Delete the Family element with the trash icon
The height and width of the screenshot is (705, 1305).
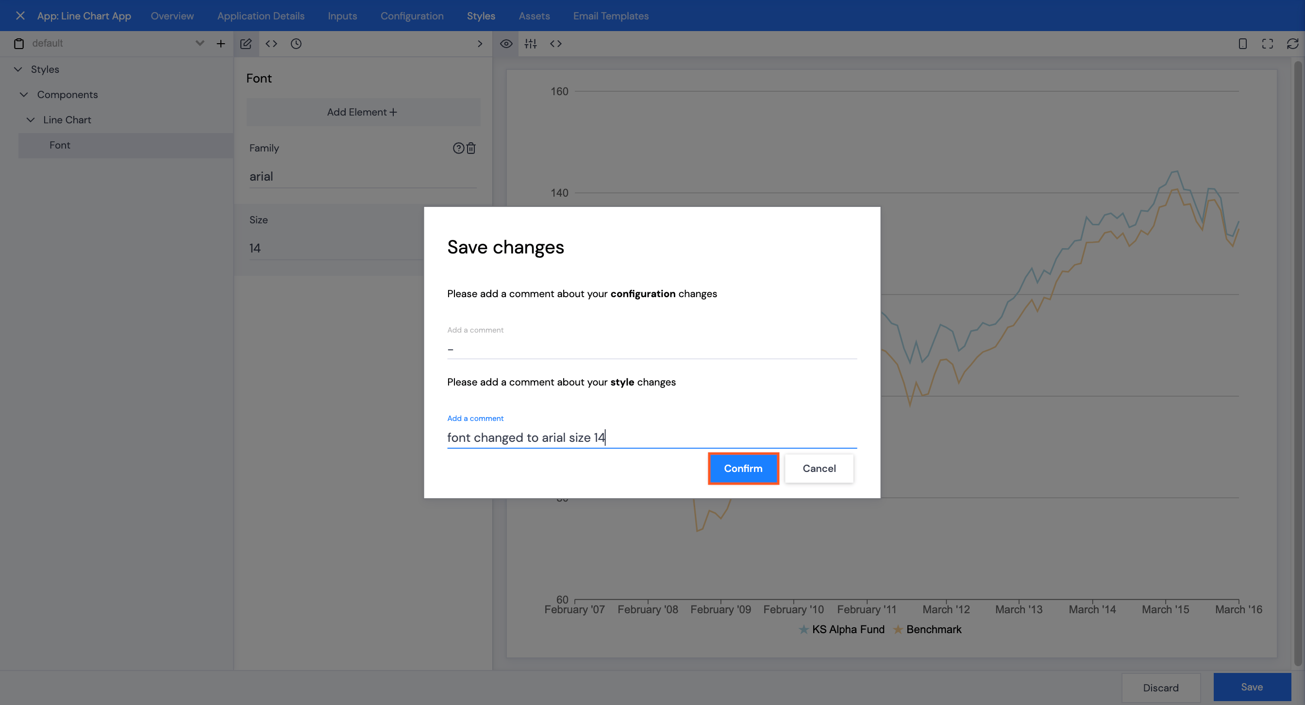point(471,148)
